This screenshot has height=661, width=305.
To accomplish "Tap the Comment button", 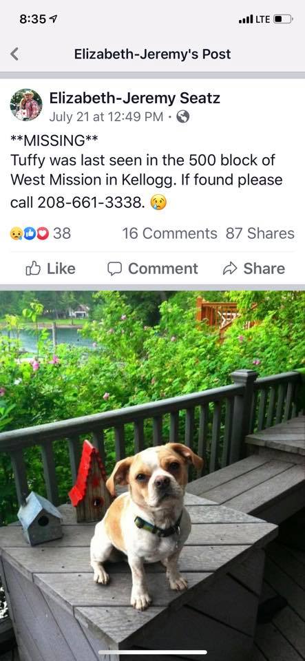I will [153, 269].
